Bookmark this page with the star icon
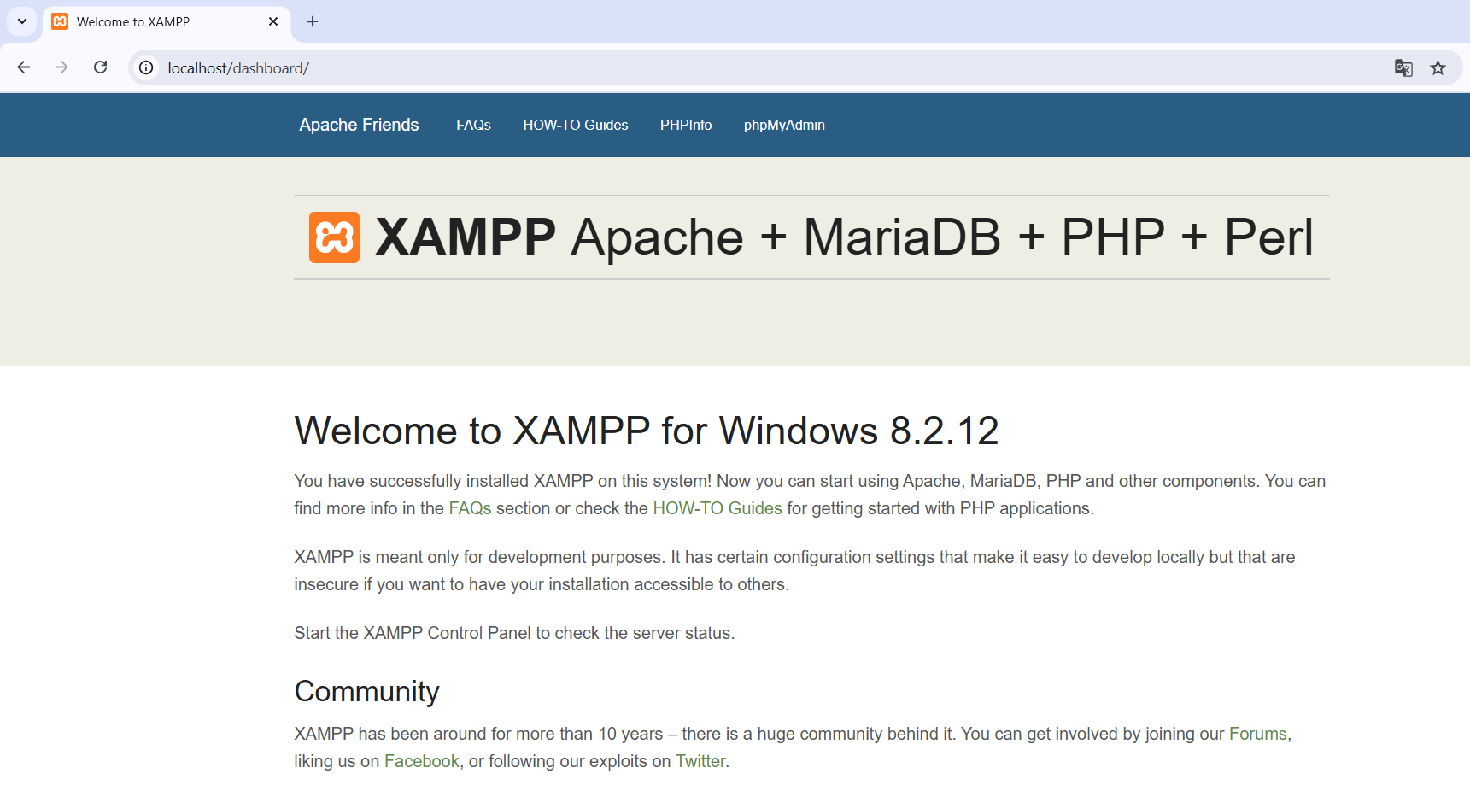Viewport: 1470px width, 797px height. [x=1438, y=67]
